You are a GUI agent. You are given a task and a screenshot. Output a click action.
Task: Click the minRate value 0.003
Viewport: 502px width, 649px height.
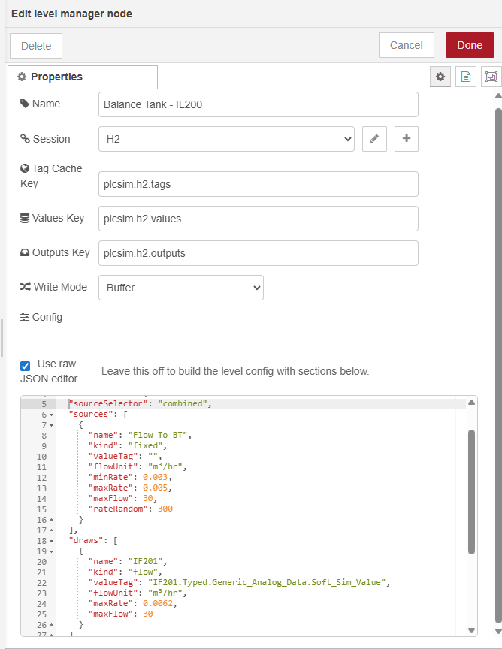(155, 477)
